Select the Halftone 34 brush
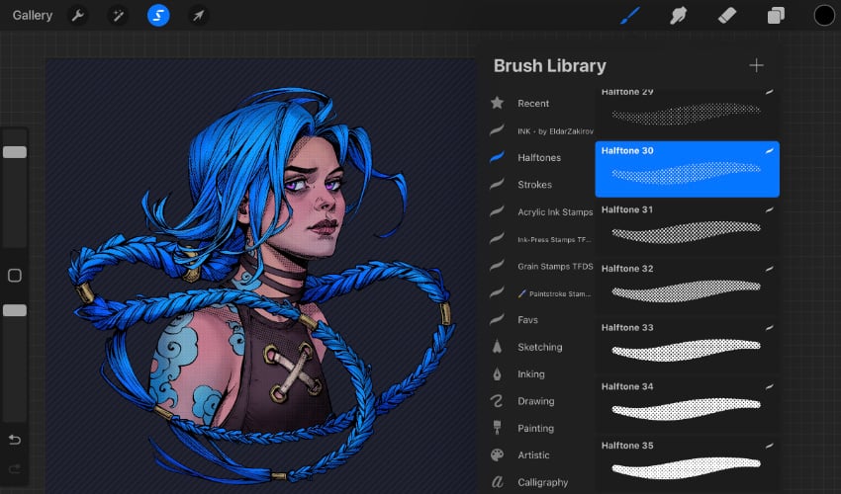Screen dimensions: 841x494 point(687,404)
